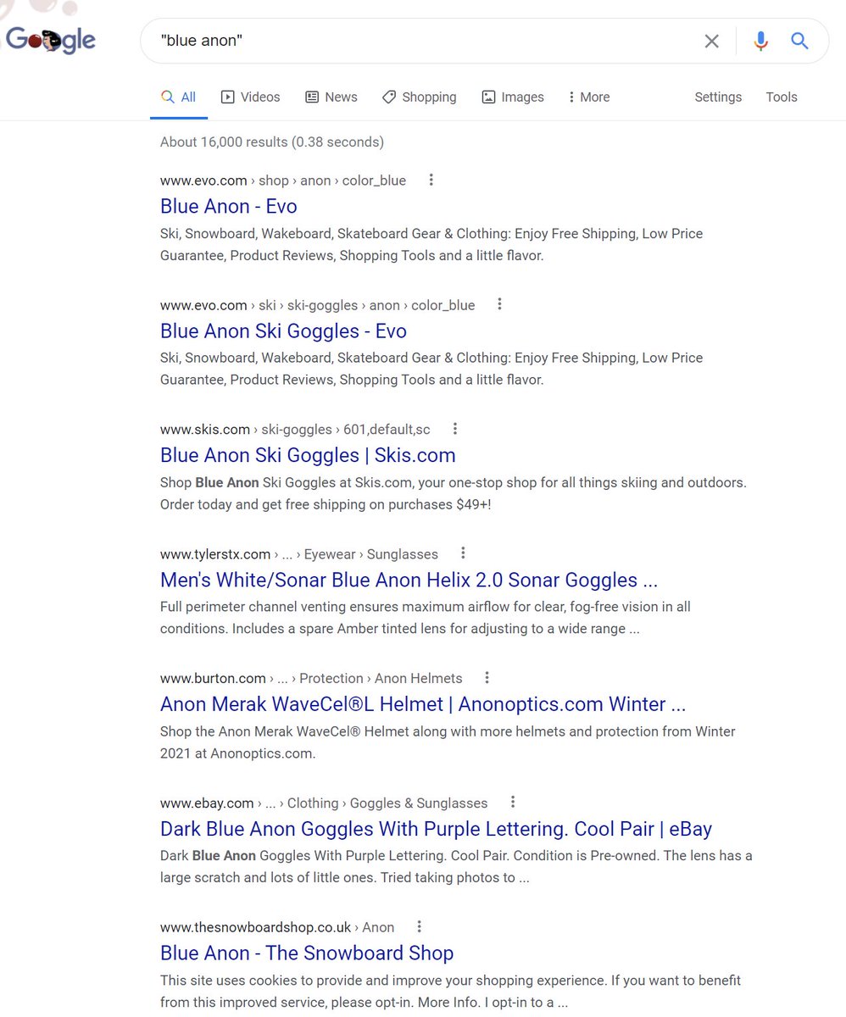
Task: Click the Shopping tab tag icon
Action: pyautogui.click(x=389, y=97)
